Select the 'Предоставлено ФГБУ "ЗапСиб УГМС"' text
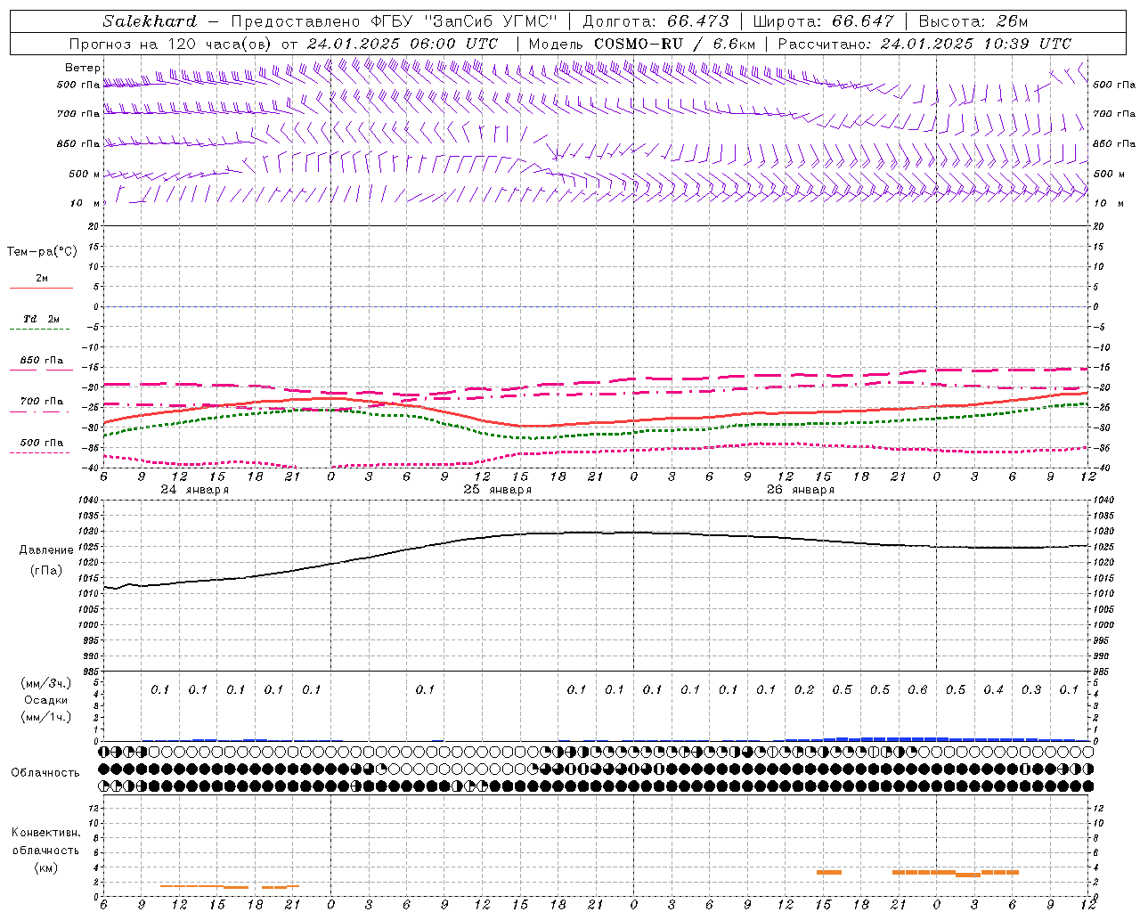The height and width of the screenshot is (912, 1140). pyautogui.click(x=394, y=21)
